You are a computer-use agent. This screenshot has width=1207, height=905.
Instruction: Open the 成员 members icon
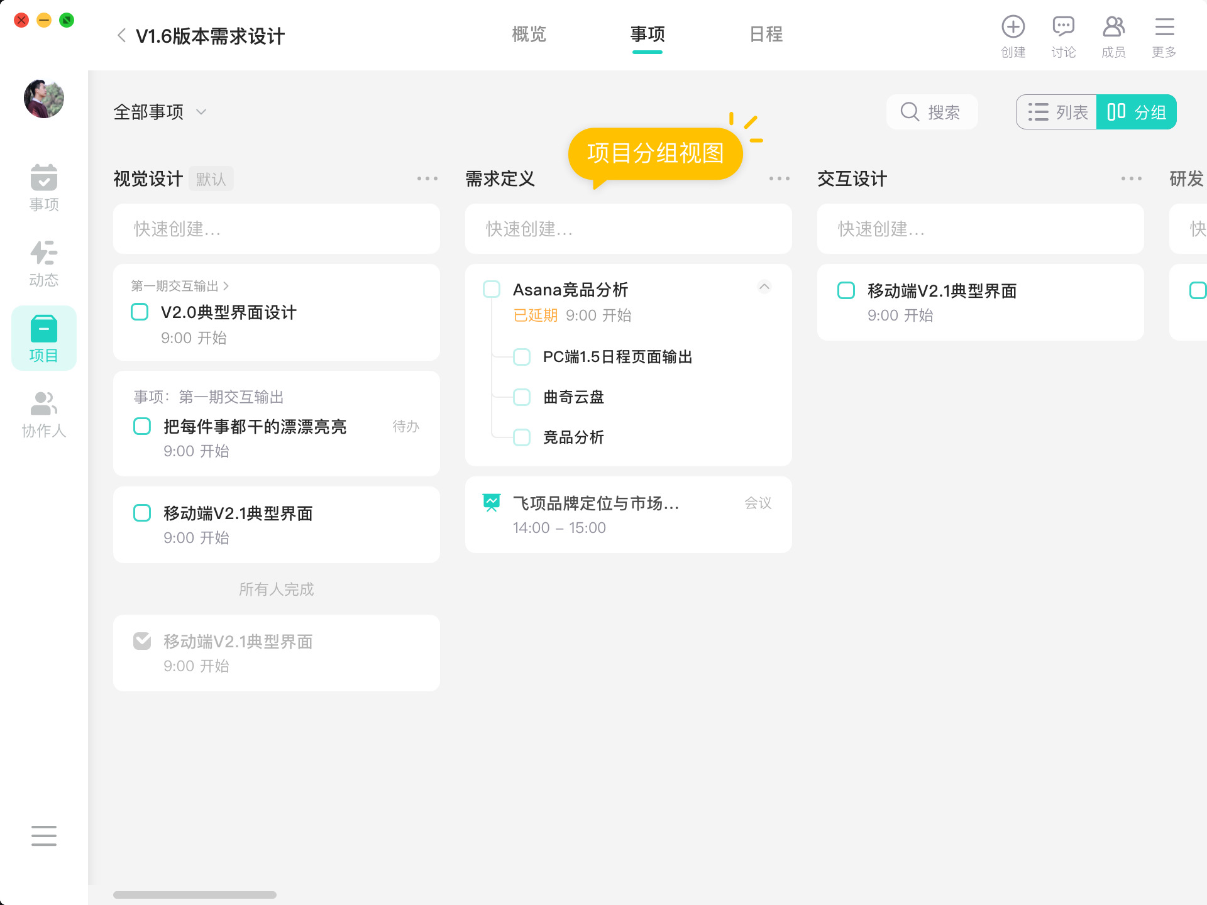(x=1113, y=28)
